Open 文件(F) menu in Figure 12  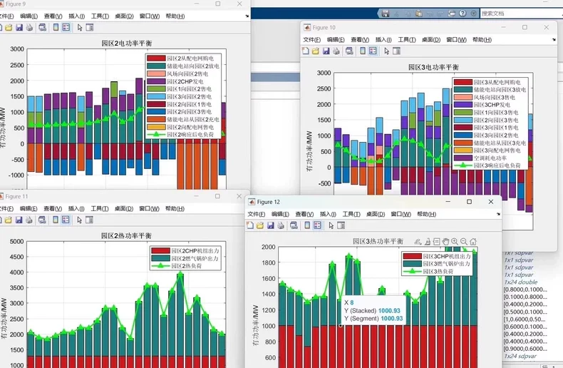[256, 214]
